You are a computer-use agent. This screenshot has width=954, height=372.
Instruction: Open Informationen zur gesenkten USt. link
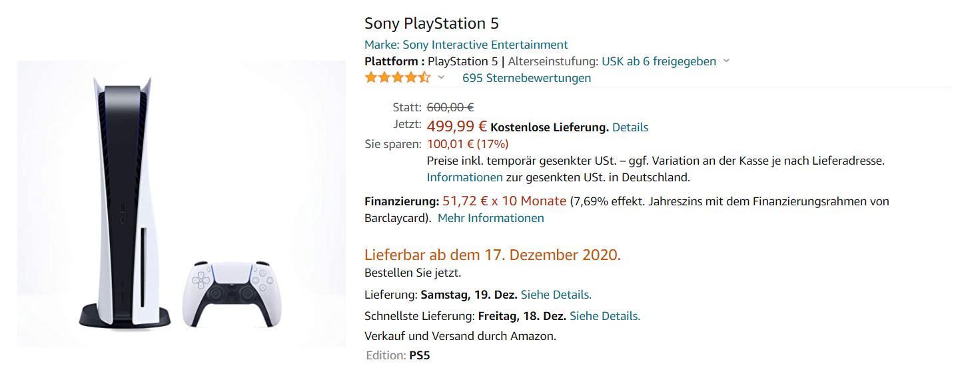465,177
